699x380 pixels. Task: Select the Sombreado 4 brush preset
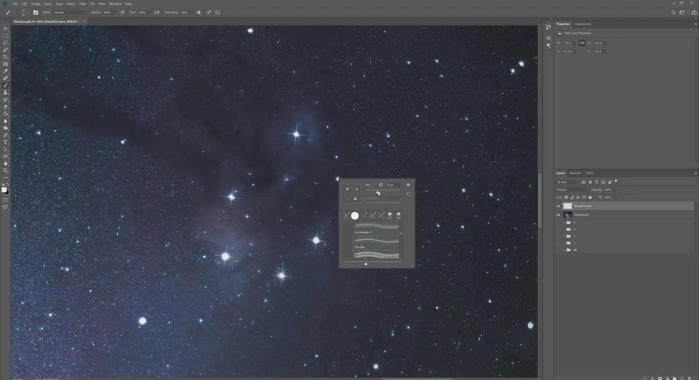376,229
